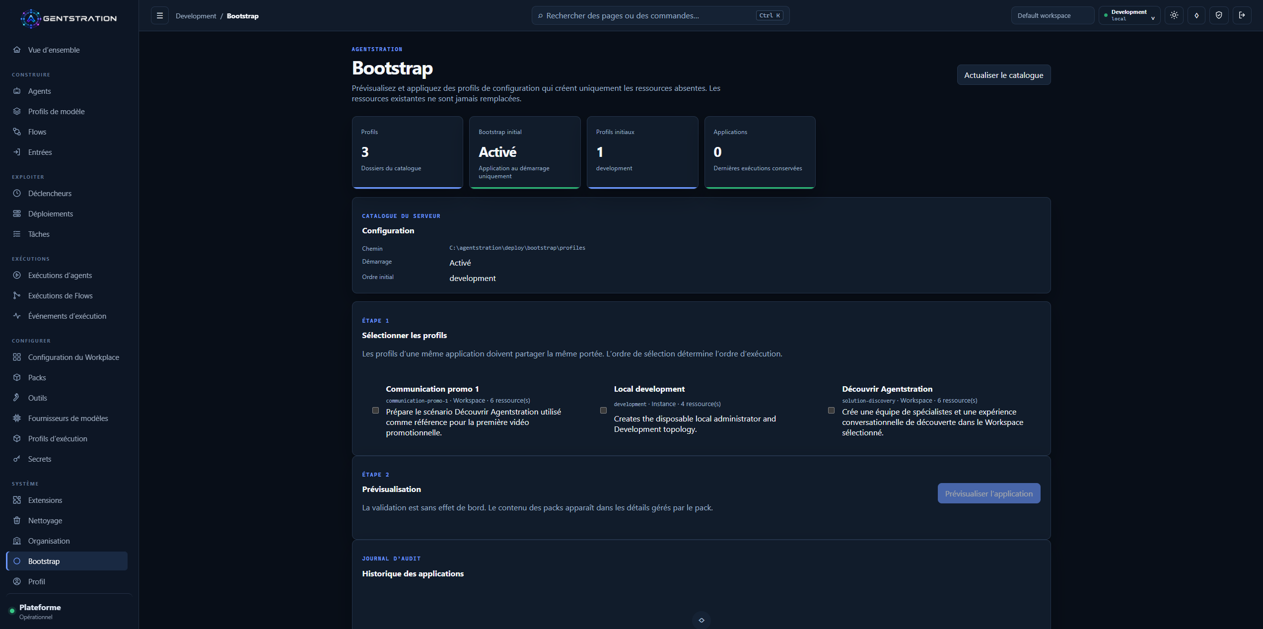The height and width of the screenshot is (629, 1263).
Task: Click Prévisualiser l'application button
Action: (988, 493)
